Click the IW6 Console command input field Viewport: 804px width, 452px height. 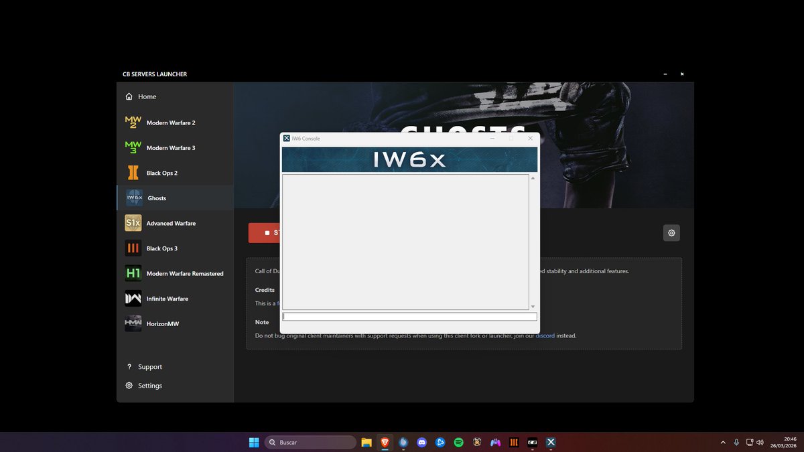[x=409, y=317]
